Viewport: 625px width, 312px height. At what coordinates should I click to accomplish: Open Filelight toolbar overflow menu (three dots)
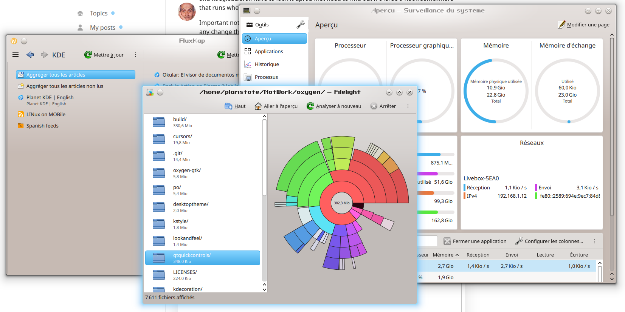coord(408,106)
